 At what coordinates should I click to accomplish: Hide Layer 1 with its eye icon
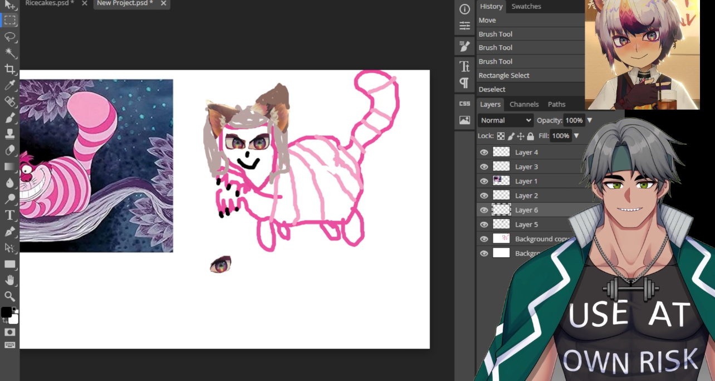[x=484, y=181]
